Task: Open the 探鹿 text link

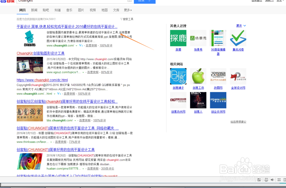Action: pyautogui.click(x=178, y=50)
